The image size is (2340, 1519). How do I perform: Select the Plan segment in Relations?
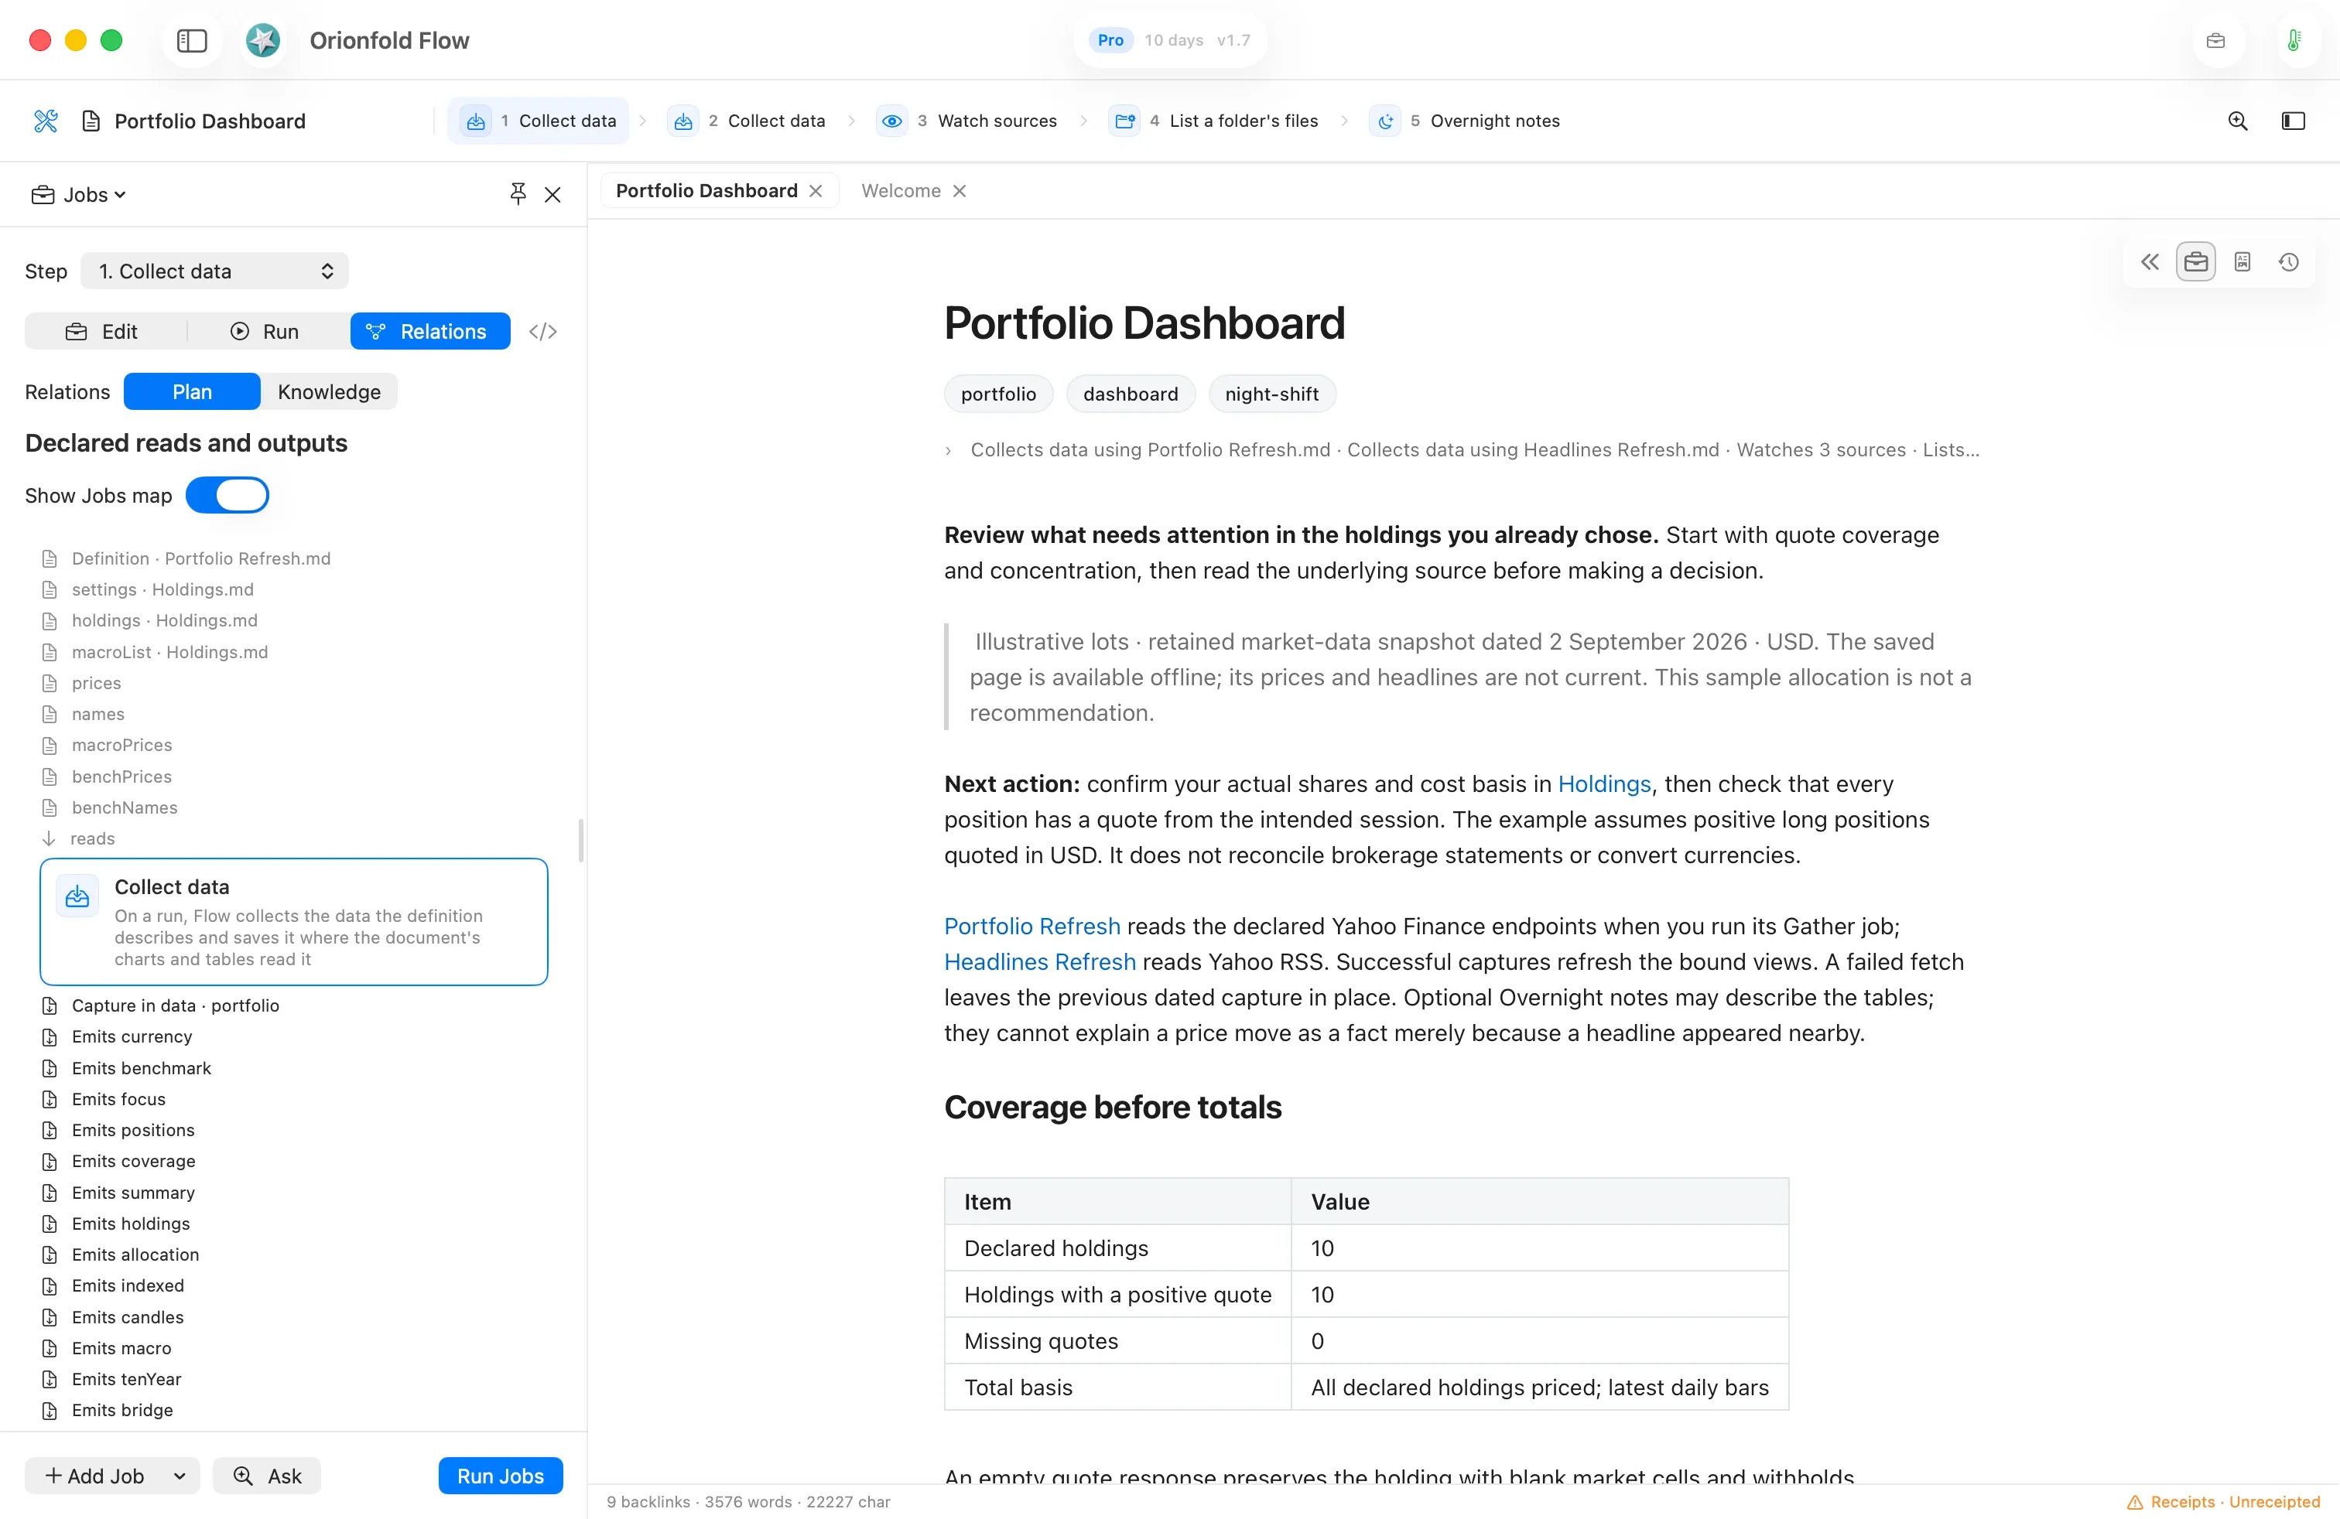click(192, 392)
